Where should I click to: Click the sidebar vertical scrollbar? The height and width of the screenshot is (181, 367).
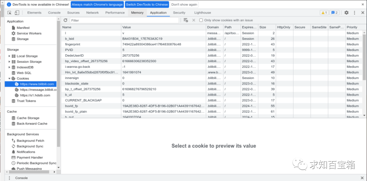[58, 84]
